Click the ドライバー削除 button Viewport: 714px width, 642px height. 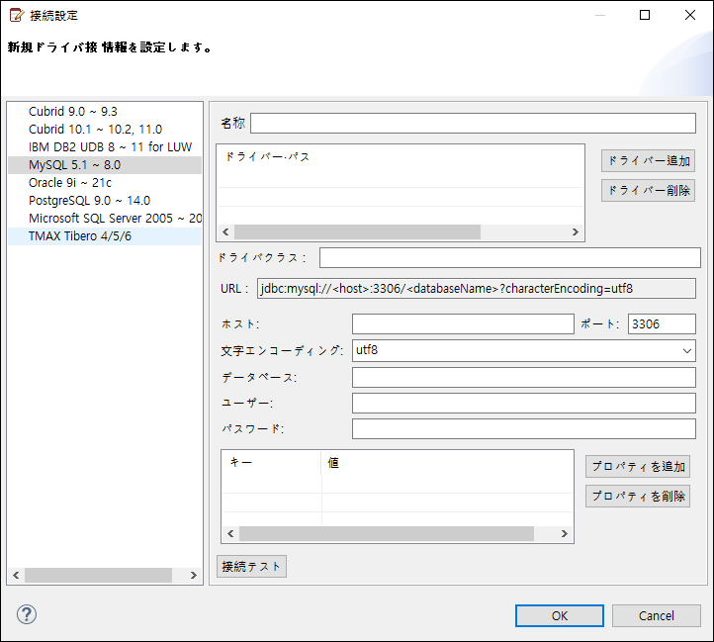pyautogui.click(x=648, y=191)
